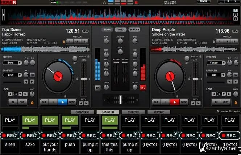The image size is (241, 155).
Task: Decrease the right deck loop length
Action: point(214,94)
